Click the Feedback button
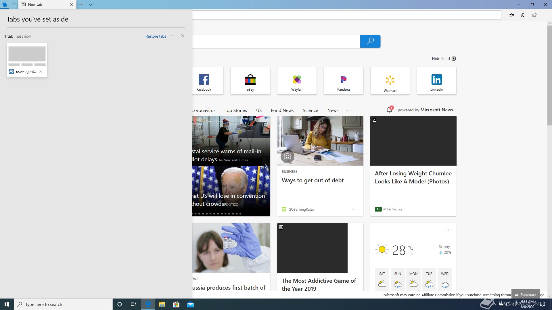 (x=526, y=294)
